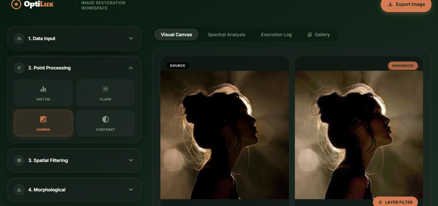Expand the Spatial Filtering section chevron
The height and width of the screenshot is (206, 438).
pyautogui.click(x=131, y=160)
